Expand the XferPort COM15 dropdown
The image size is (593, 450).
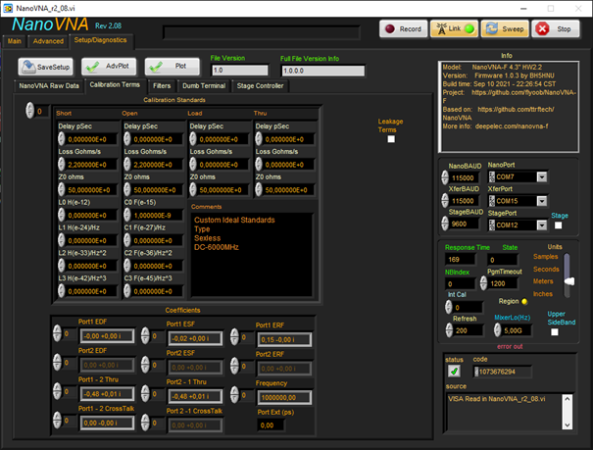coord(542,200)
